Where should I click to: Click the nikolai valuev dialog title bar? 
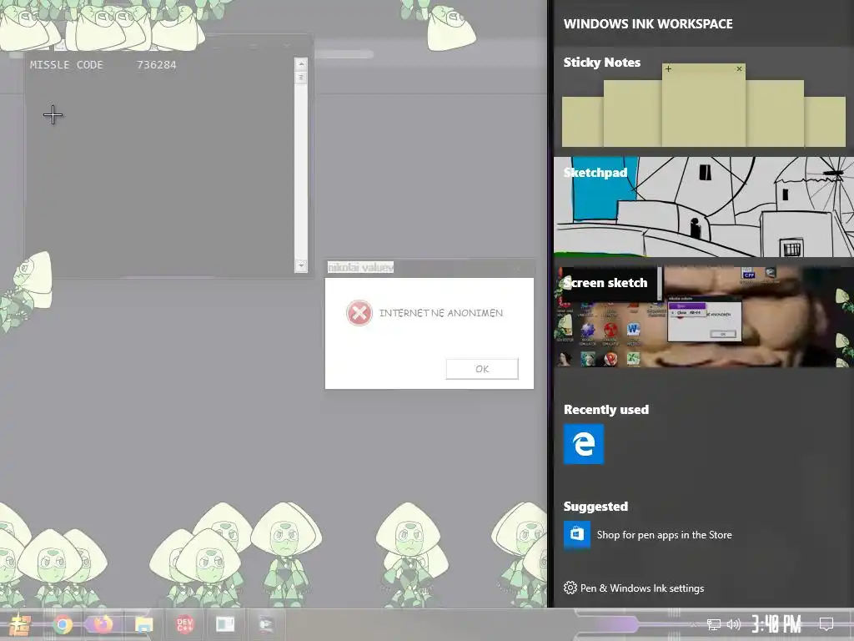click(x=430, y=268)
